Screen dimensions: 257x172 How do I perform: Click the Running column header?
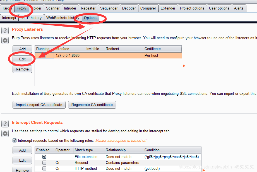44,49
